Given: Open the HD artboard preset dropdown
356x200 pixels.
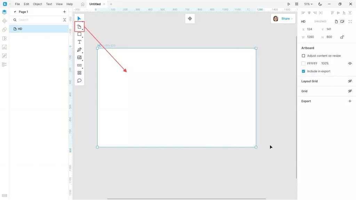Looking at the screenshot, I should pos(303,21).
